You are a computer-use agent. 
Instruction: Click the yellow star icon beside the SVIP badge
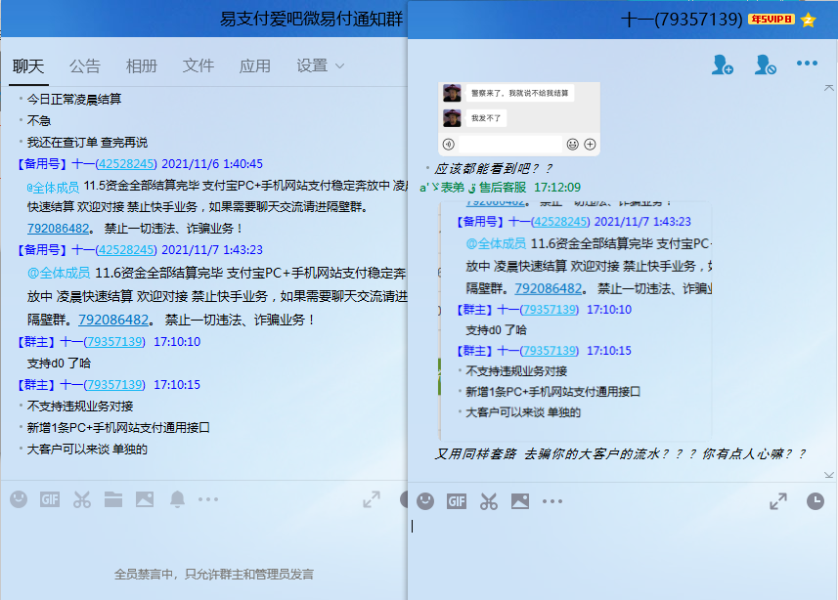[808, 20]
